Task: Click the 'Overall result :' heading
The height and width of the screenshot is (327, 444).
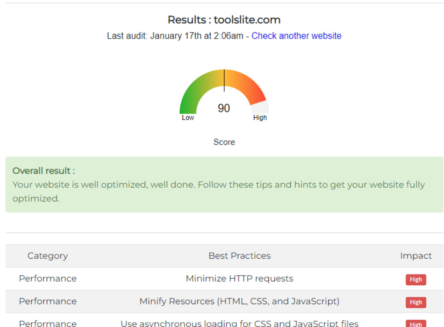Action: tap(44, 171)
